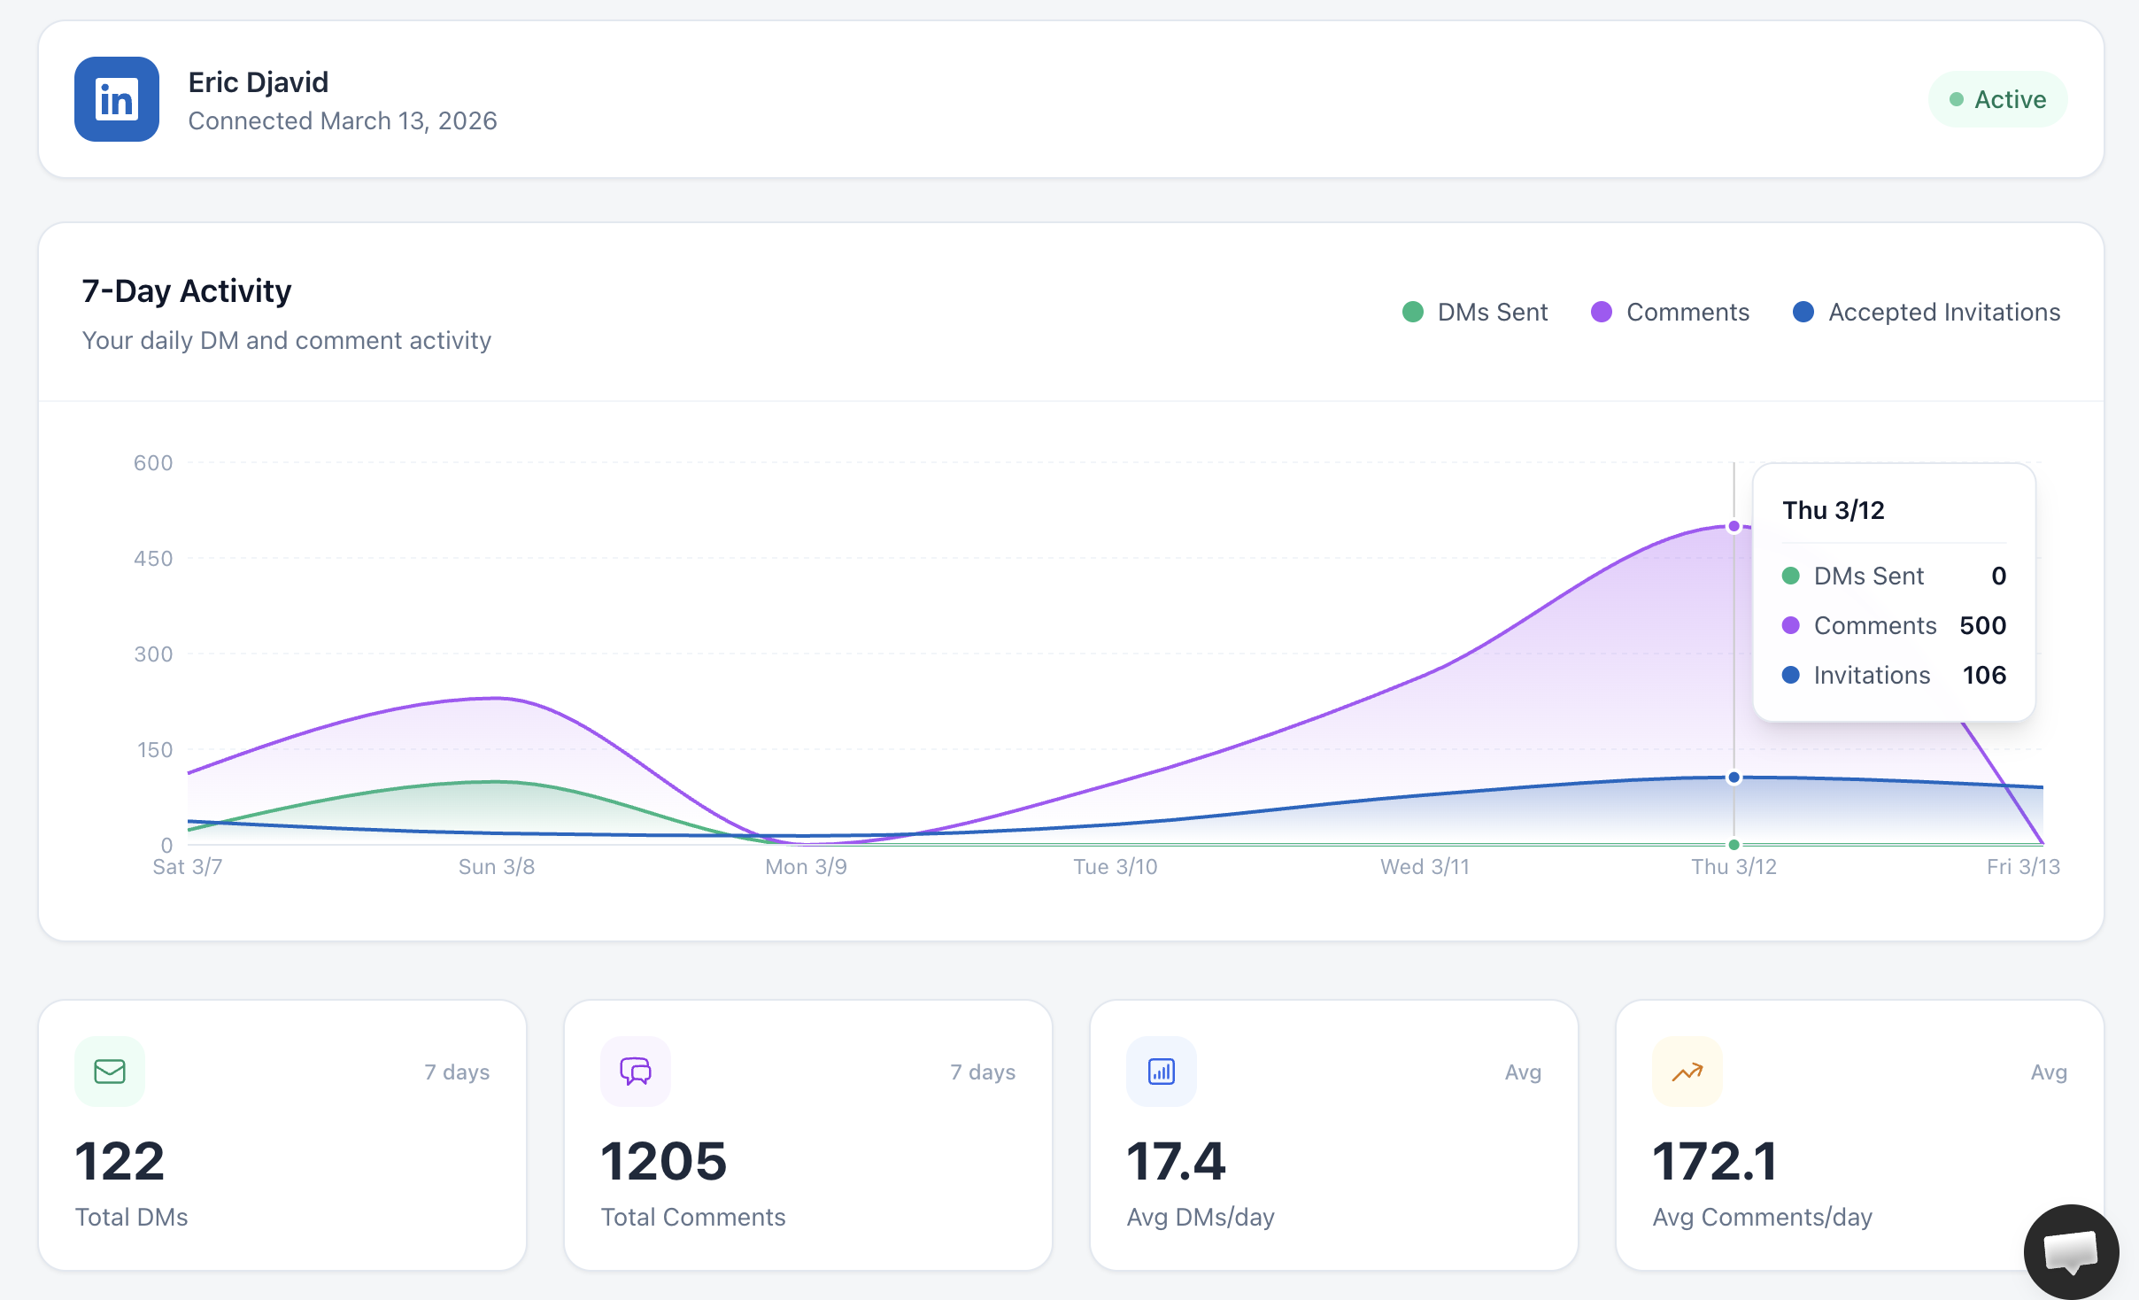Click the bar chart icon on Avg DMs/day card
The height and width of the screenshot is (1300, 2139).
(x=1161, y=1072)
